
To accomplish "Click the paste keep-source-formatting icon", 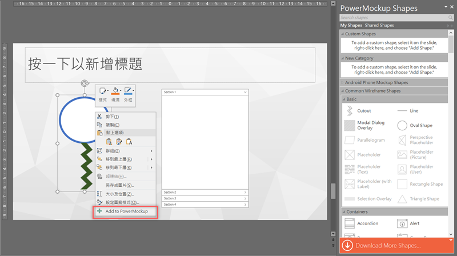I will pos(109,141).
